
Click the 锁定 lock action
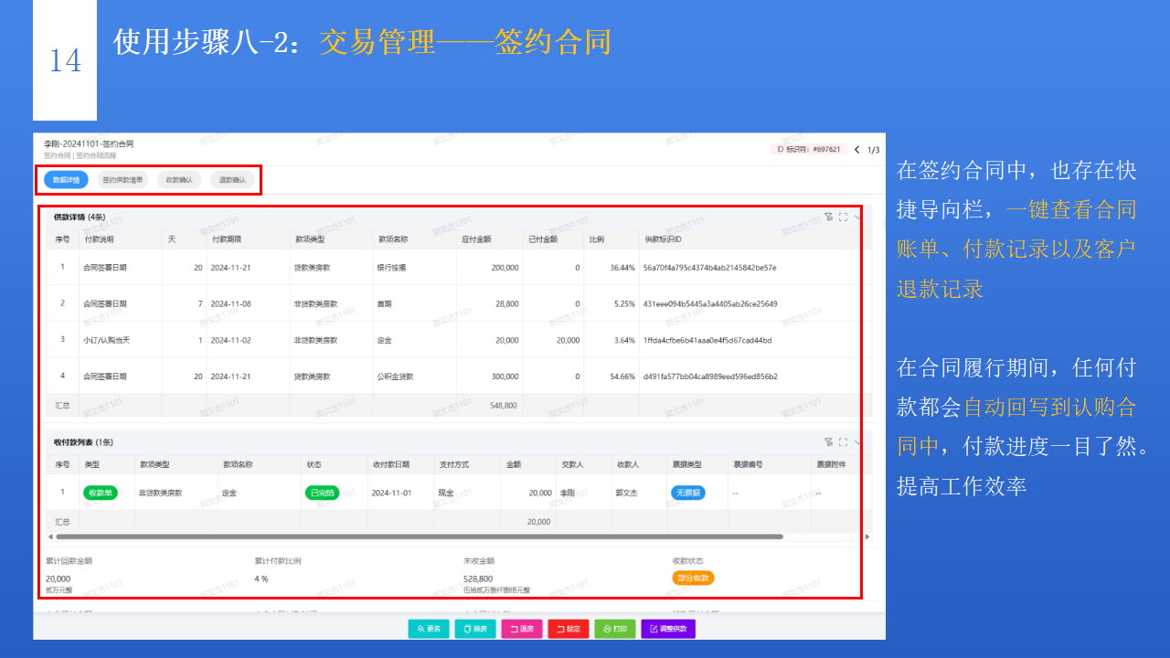[568, 629]
